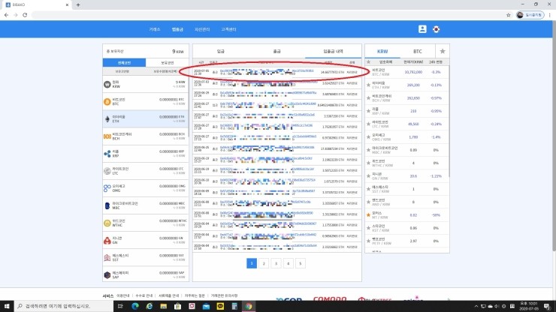This screenshot has width=556, height=312.
Task: Select the SAP coin icon
Action: [107, 274]
